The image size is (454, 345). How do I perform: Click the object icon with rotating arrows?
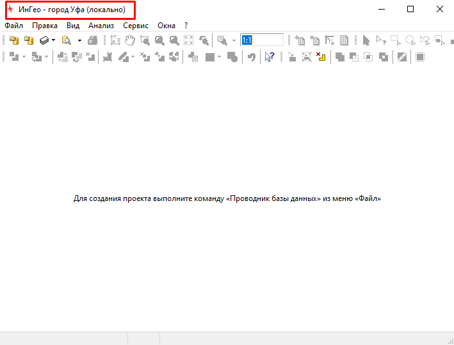pos(36,57)
